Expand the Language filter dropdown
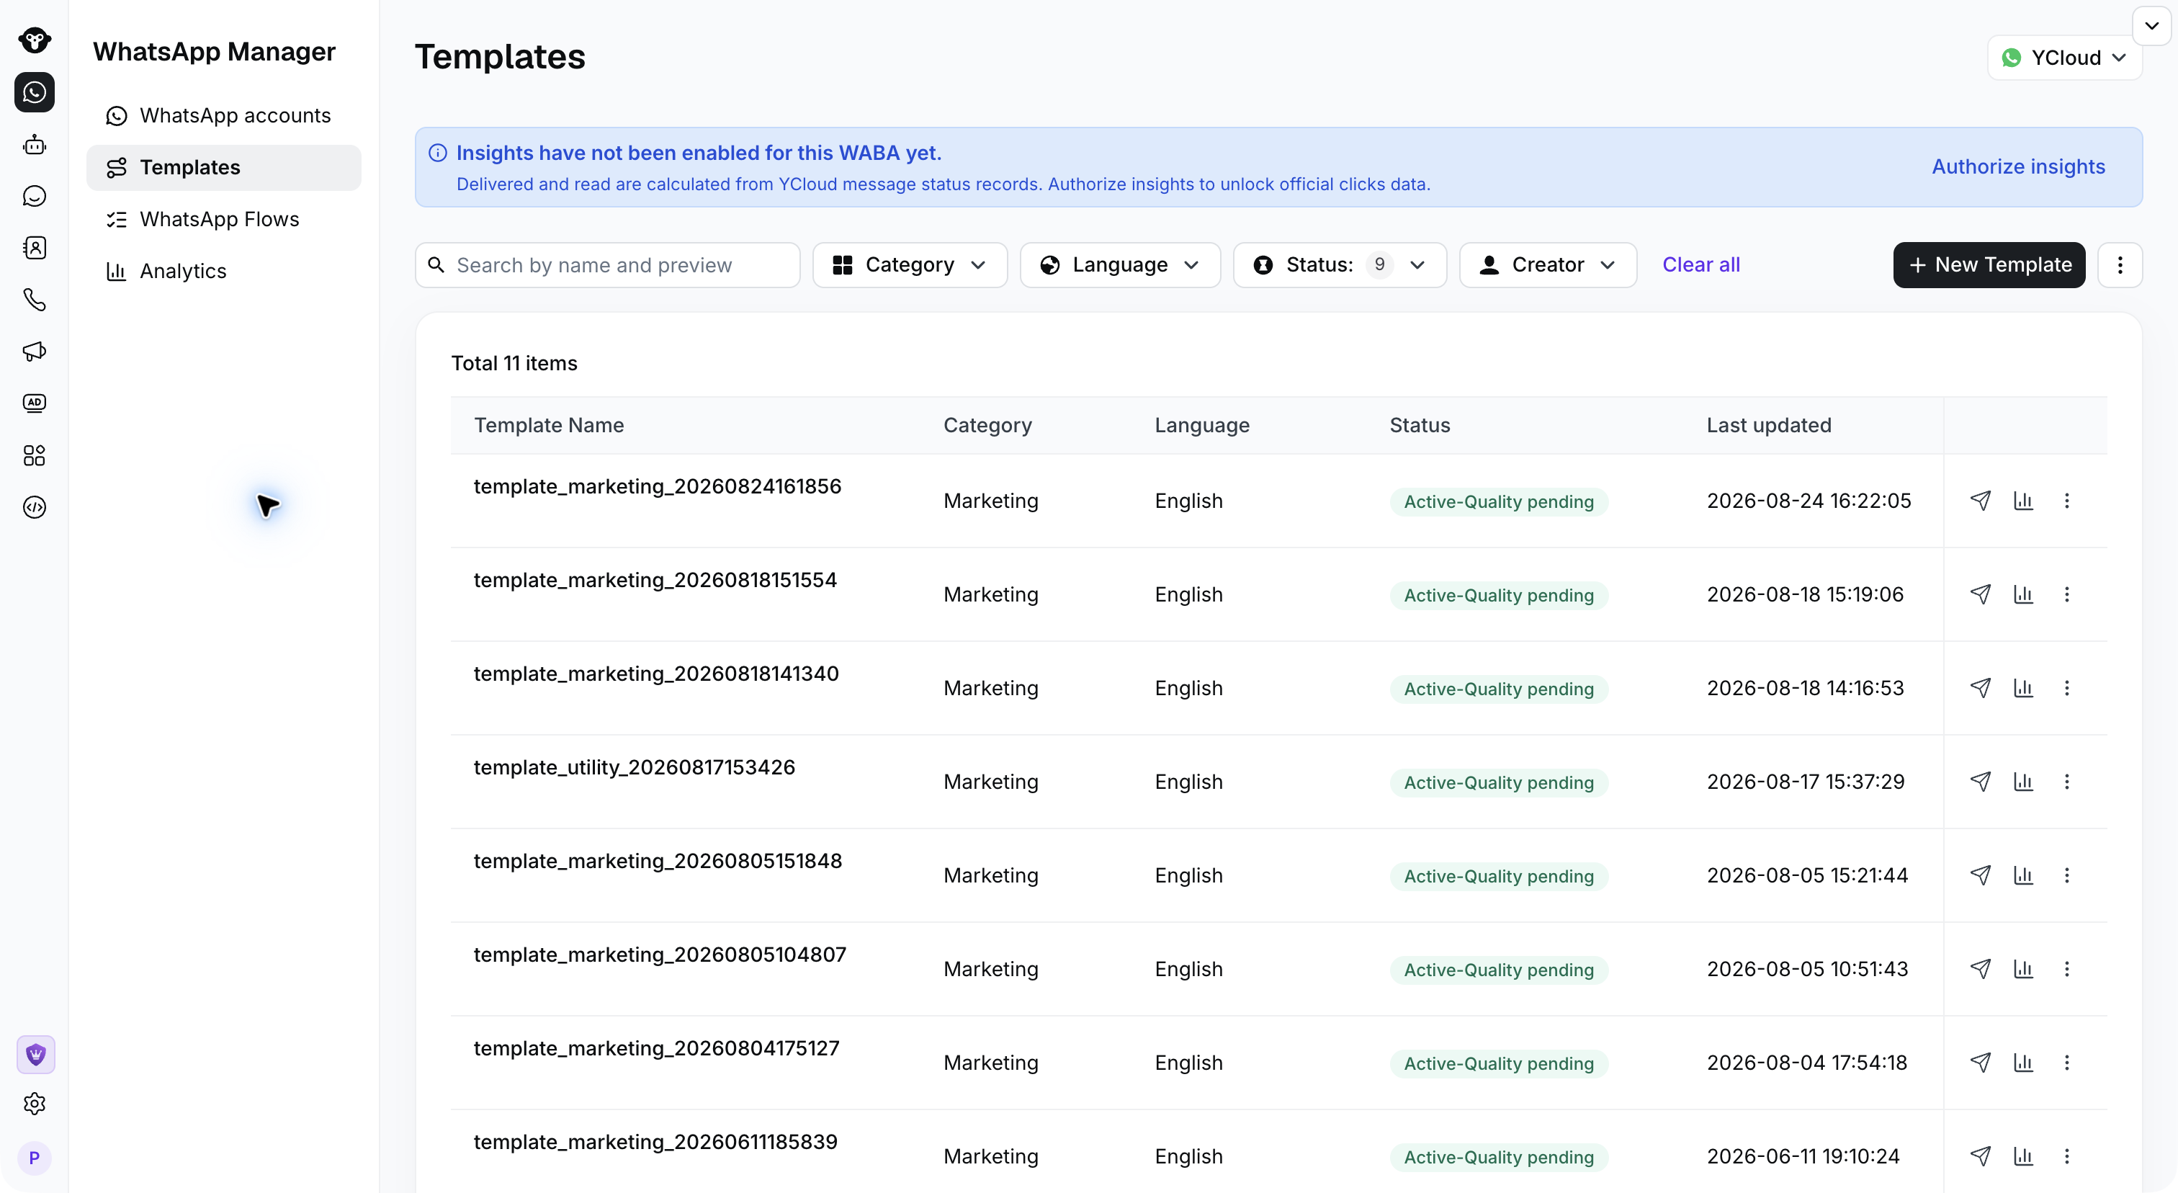 (1120, 266)
